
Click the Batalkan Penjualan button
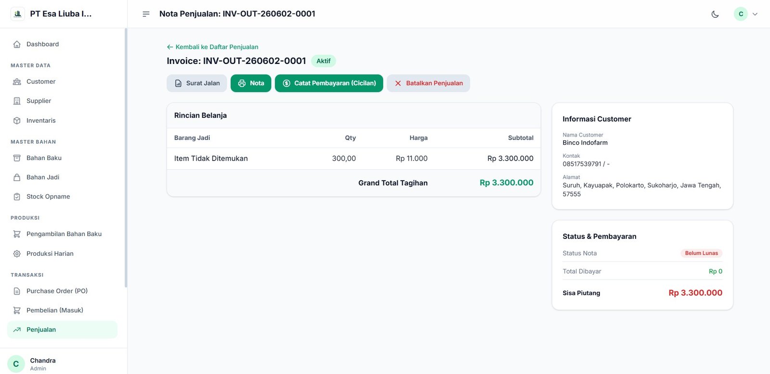pos(428,83)
